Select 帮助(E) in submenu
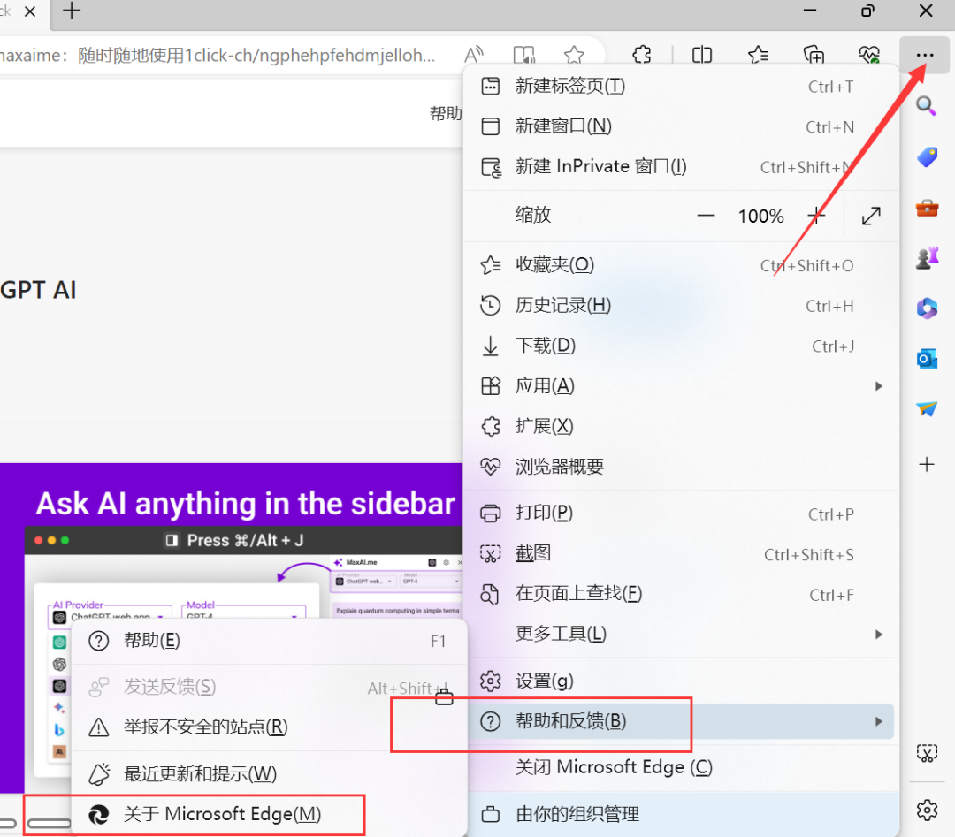This screenshot has width=955, height=837. coord(269,641)
